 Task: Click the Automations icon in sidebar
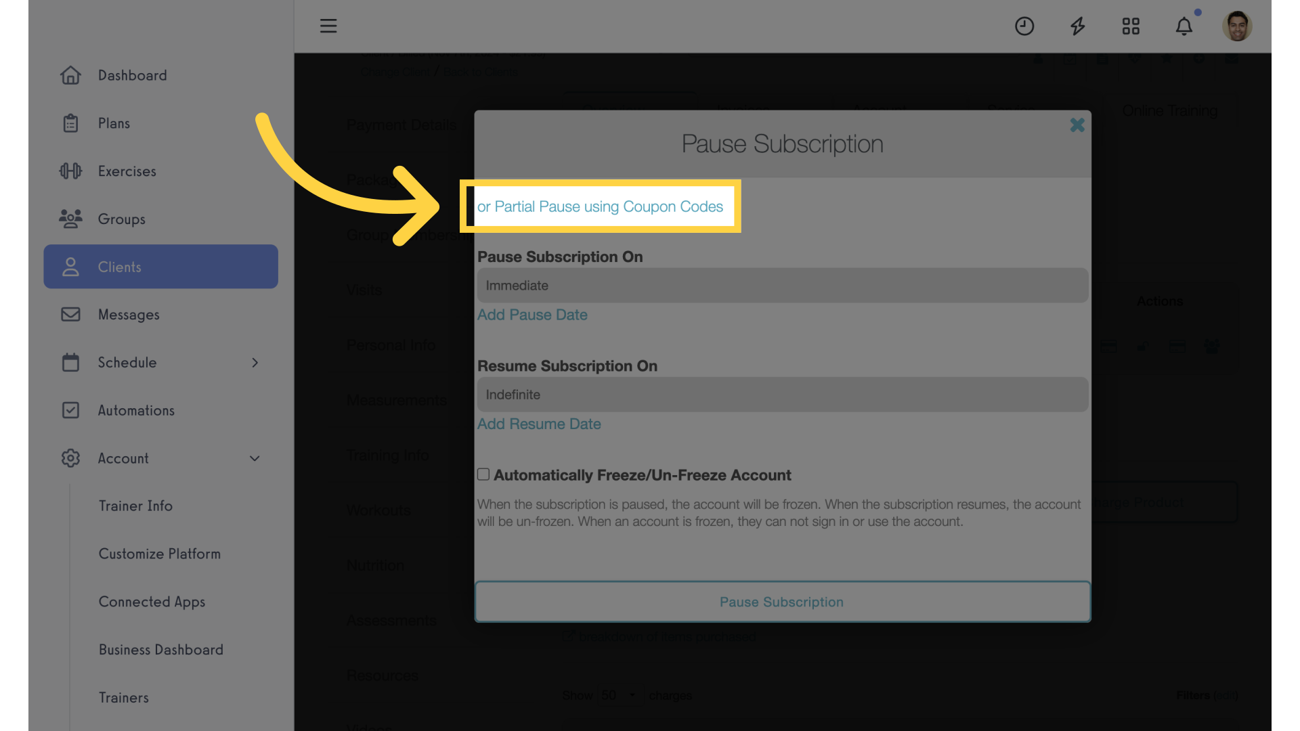70,411
